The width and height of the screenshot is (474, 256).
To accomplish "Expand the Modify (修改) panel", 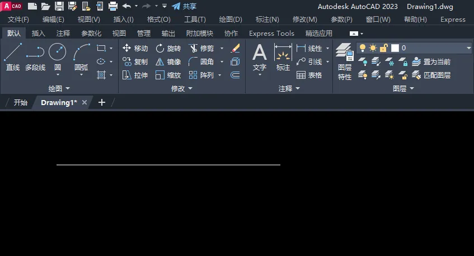I will [x=181, y=88].
